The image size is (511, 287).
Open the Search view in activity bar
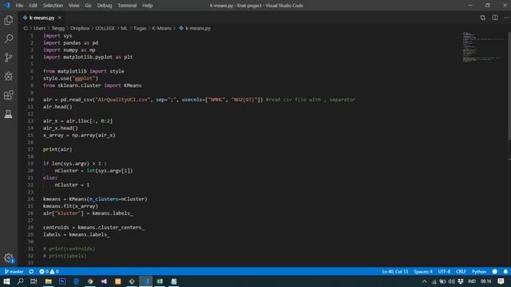point(9,39)
